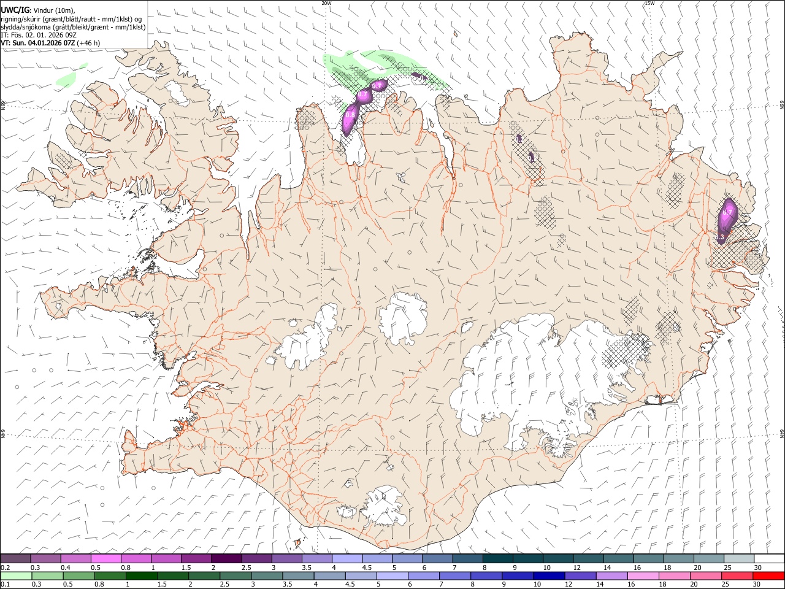Click the bright magenta 0.5 swatch, upper scale
Screen dimensions: 785x589
105,559
